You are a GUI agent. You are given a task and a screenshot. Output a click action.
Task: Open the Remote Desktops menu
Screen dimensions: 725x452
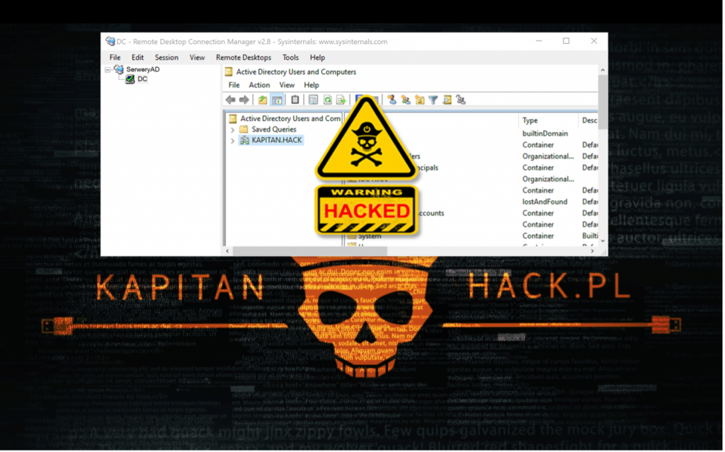(x=244, y=58)
